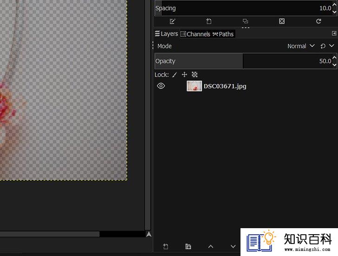Click the 10.0 spacing value
The width and height of the screenshot is (338, 256).
point(325,8)
